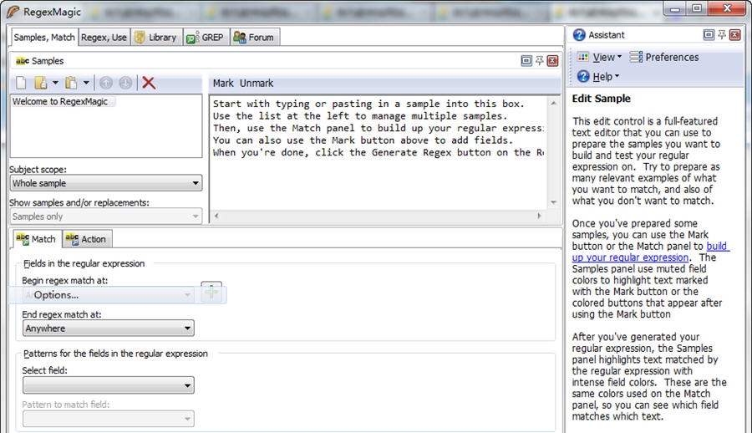Click the abc Samples panel icon
Image resolution: width=752 pixels, height=433 pixels.
coord(23,60)
